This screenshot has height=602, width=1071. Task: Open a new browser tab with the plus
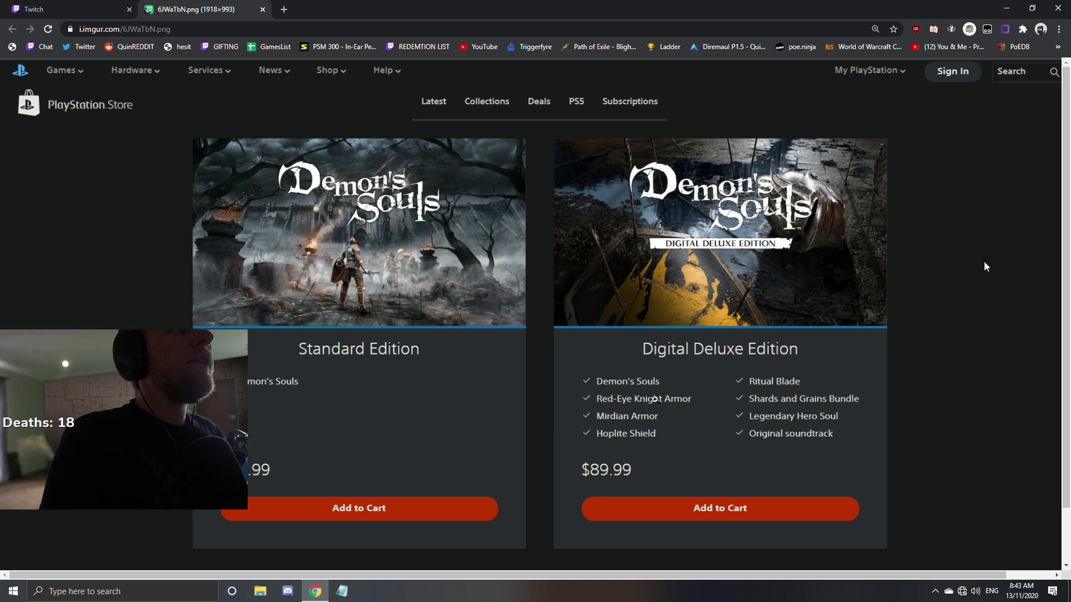tap(284, 9)
